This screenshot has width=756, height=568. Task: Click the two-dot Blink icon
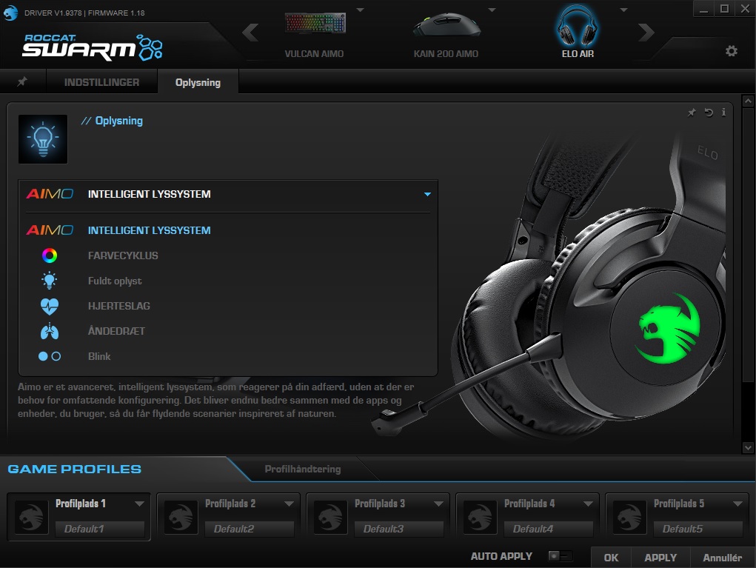click(49, 356)
